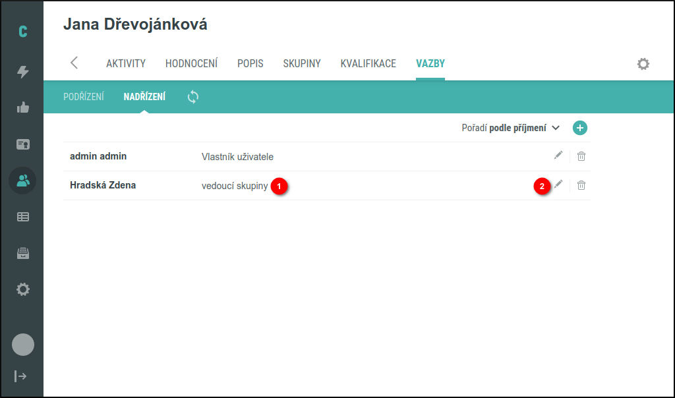Click the lightning bolt activities sidebar icon
675x398 pixels.
[23, 72]
